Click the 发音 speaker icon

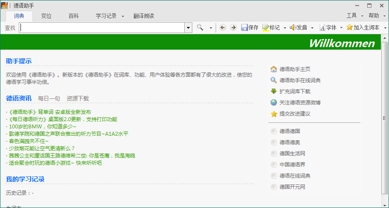tap(293, 27)
